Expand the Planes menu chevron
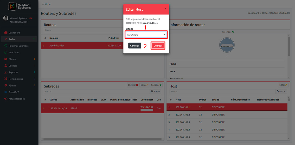The width and height of the screenshot is (295, 145). [34, 59]
